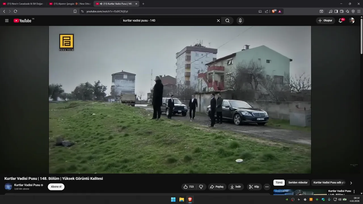
Task: Submit search with magnifier button
Action: coord(227,21)
